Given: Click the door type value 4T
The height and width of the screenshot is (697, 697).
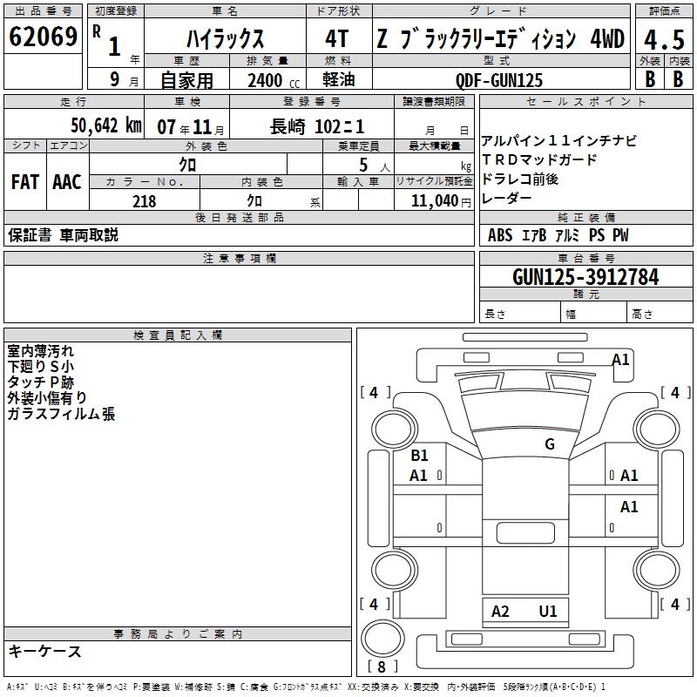Looking at the screenshot, I should [337, 38].
